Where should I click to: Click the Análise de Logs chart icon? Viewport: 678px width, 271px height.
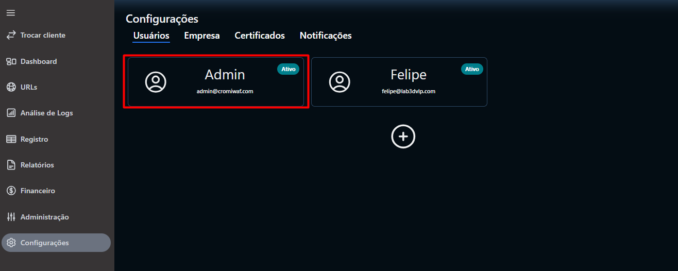(11, 113)
